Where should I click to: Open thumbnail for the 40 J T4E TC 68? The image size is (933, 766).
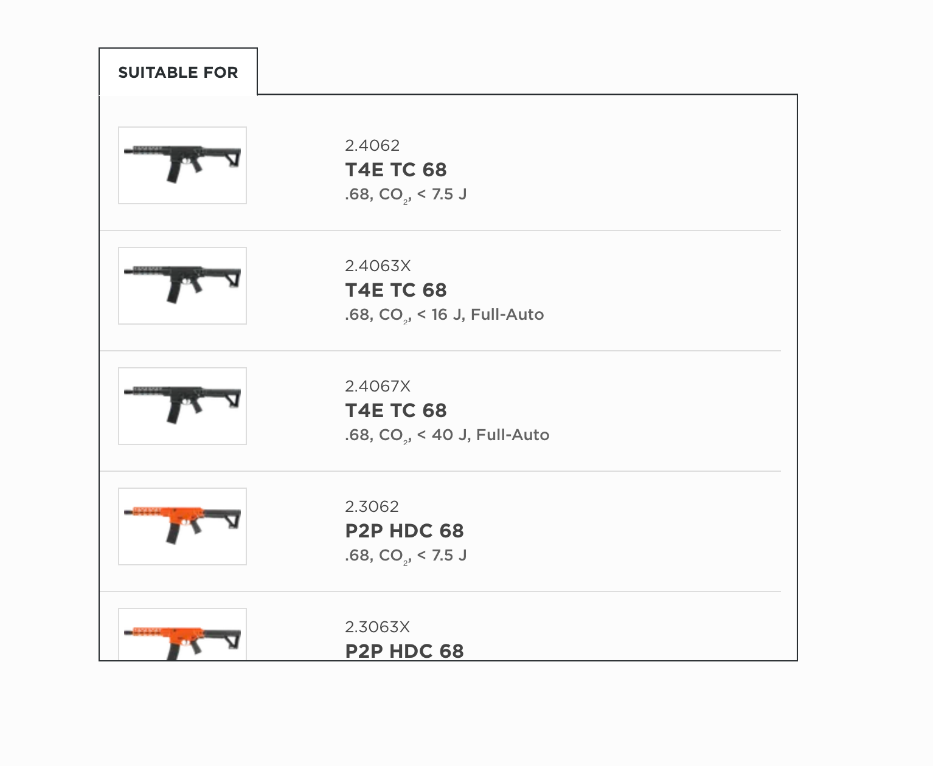click(x=182, y=405)
